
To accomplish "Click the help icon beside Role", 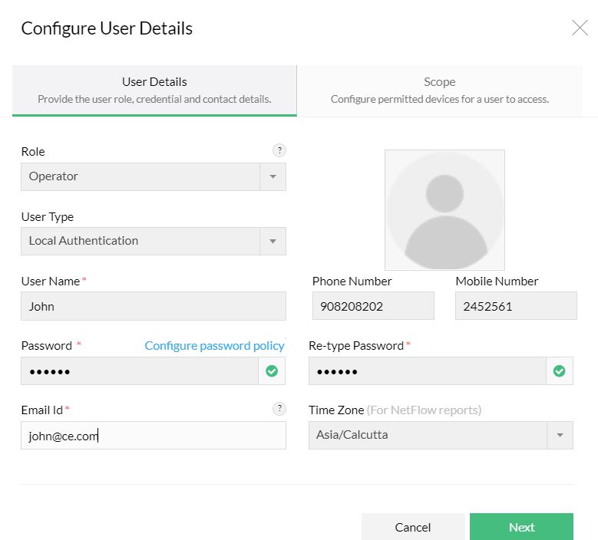I will click(279, 150).
